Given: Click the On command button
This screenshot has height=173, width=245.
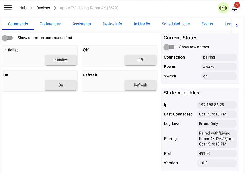Looking at the screenshot, I should pos(61,85).
